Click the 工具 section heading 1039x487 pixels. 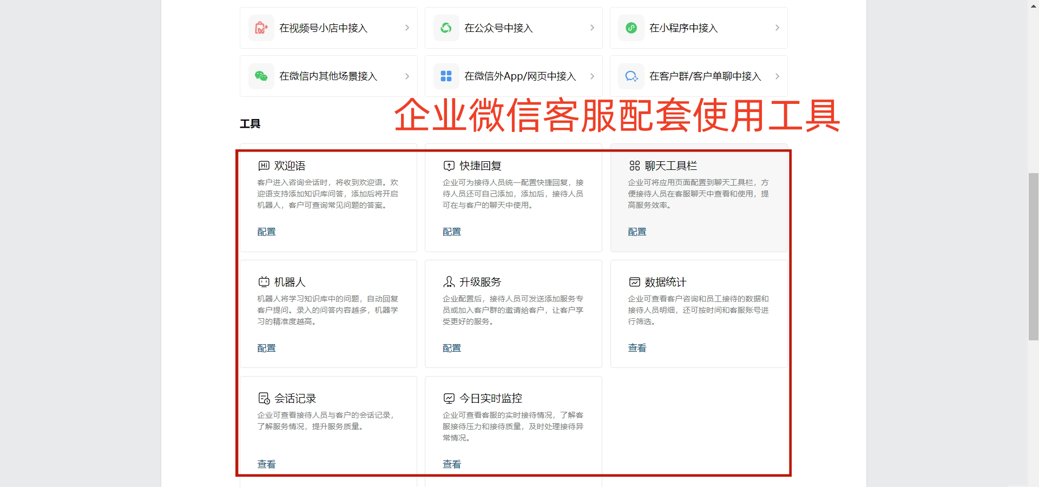[x=250, y=124]
